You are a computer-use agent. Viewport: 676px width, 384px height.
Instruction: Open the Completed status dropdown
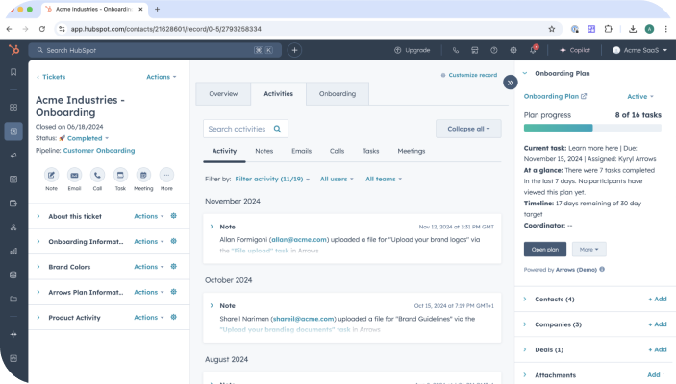coord(88,138)
